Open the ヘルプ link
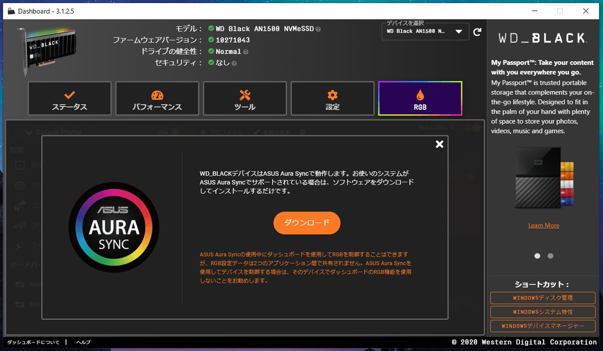 [83, 342]
